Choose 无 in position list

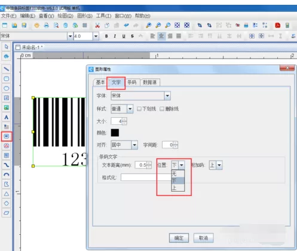[178, 174]
